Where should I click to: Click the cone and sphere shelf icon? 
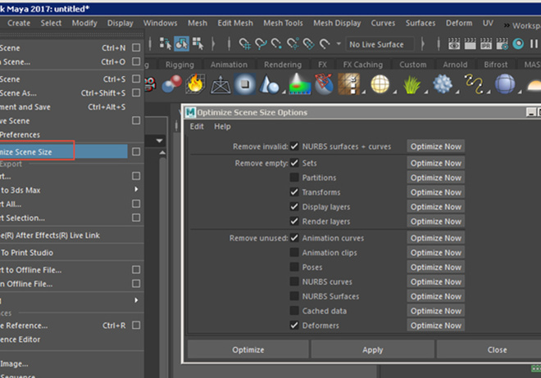pos(270,83)
